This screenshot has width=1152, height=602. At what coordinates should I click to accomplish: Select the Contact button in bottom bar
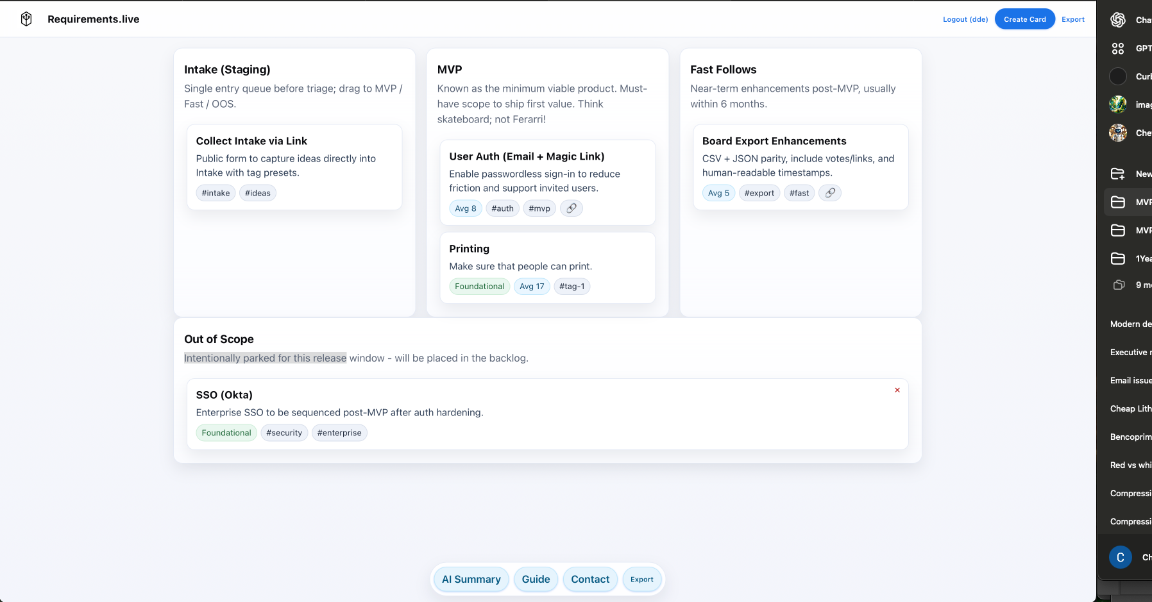[590, 580]
